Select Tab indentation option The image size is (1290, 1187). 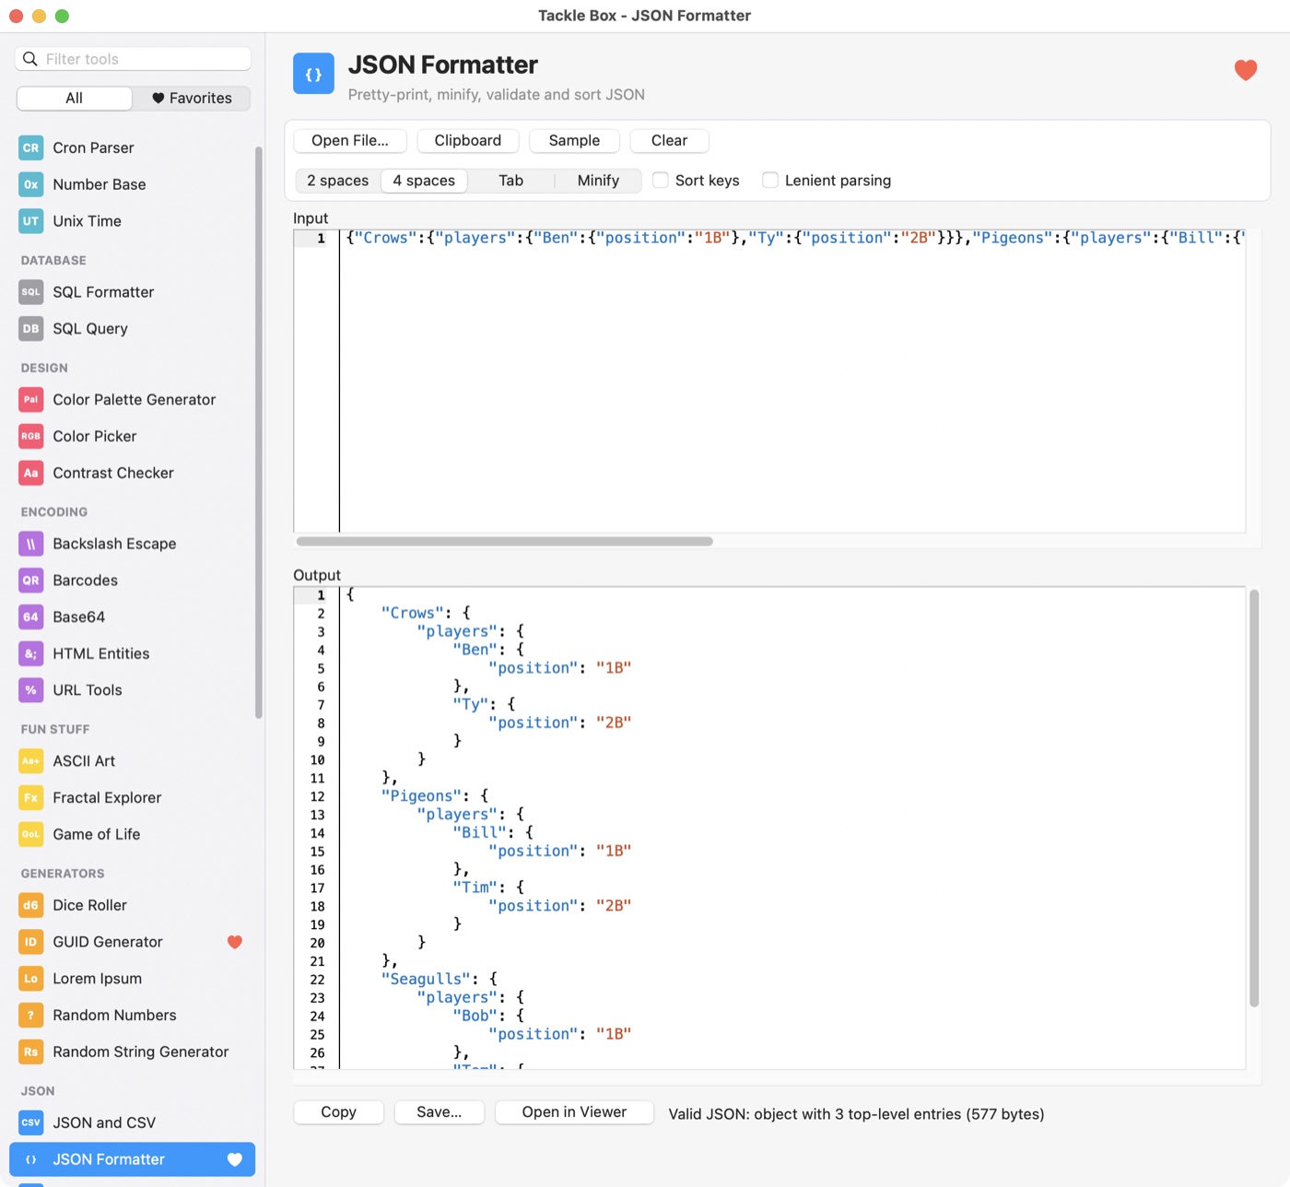pos(511,181)
